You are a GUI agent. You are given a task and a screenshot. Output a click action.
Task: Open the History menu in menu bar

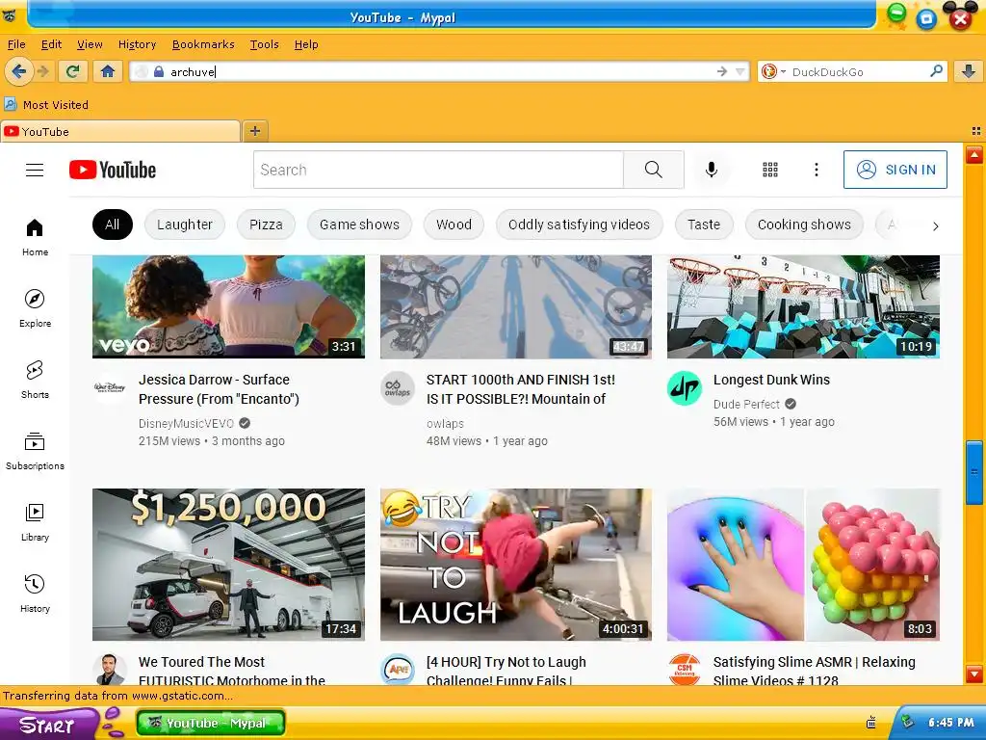(x=137, y=44)
